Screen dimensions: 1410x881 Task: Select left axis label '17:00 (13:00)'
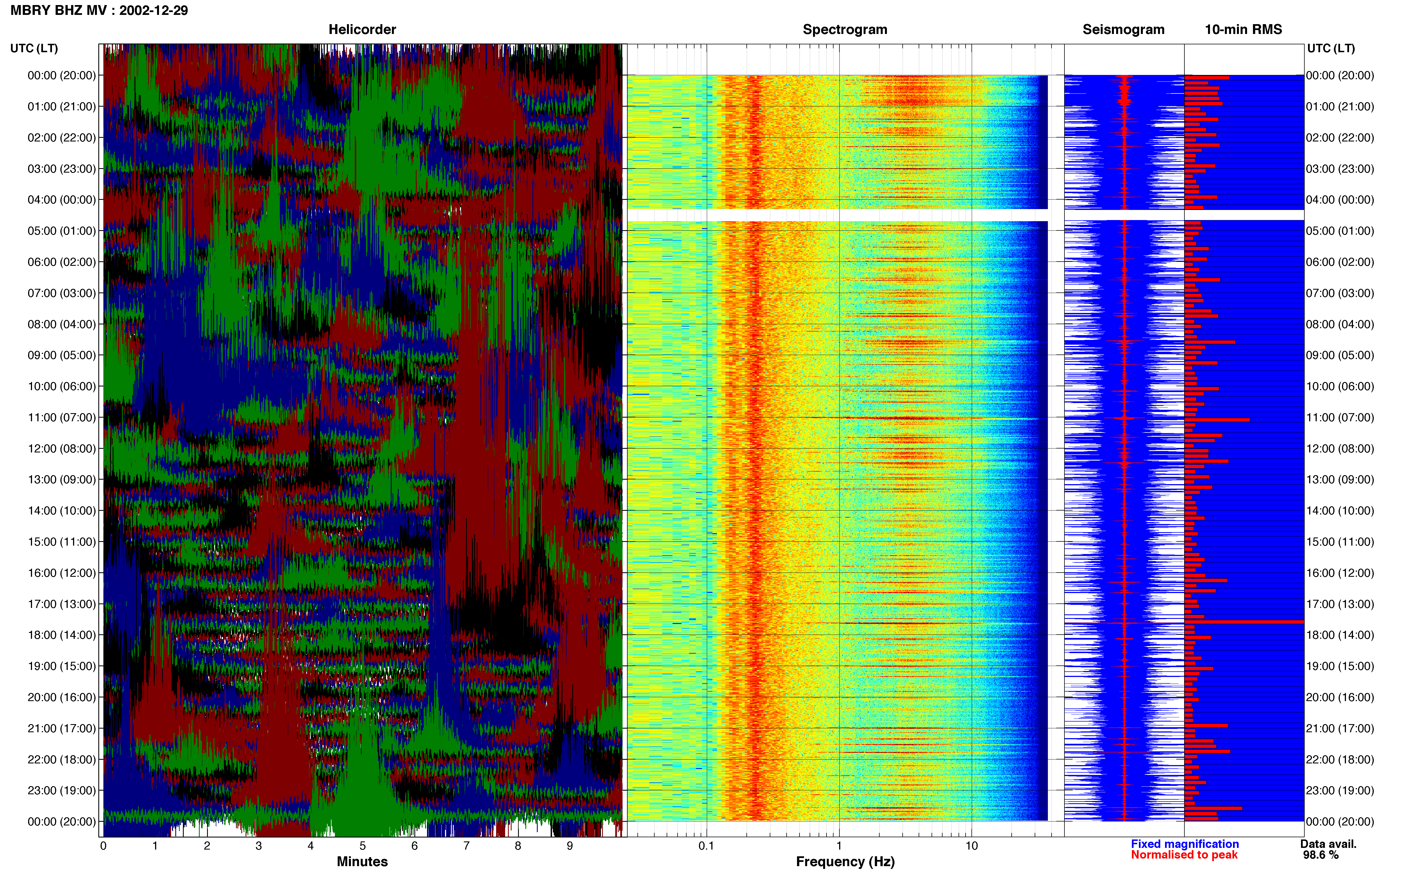point(62,604)
